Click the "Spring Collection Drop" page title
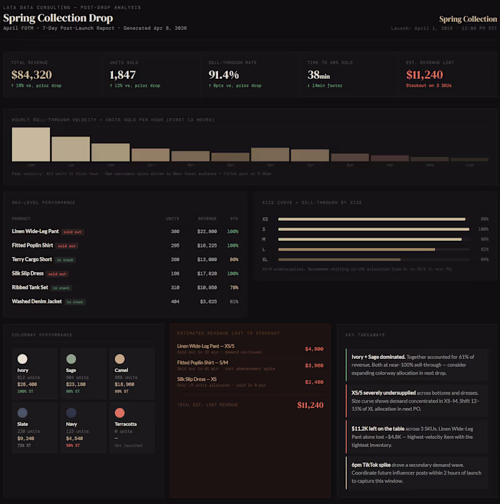Viewport: 500px width, 504px height. pos(58,18)
